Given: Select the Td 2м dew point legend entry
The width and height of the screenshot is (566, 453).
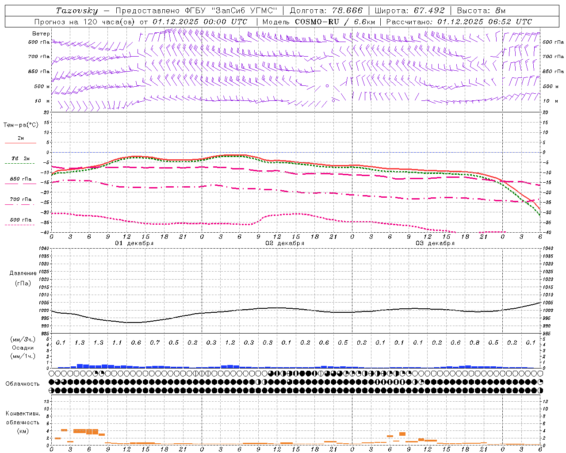Looking at the screenshot, I should [x=21, y=158].
